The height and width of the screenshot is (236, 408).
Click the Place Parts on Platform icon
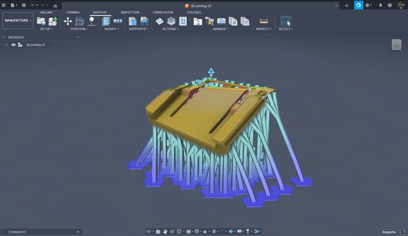coord(92,21)
